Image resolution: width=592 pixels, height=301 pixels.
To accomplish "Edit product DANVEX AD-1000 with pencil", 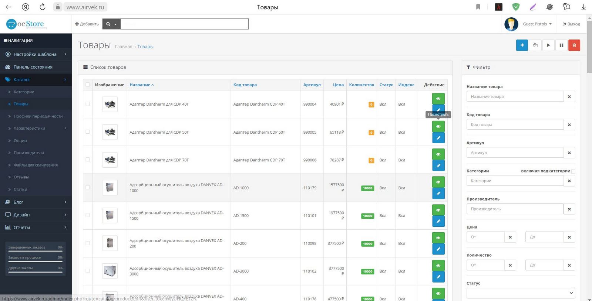I will pos(438,193).
